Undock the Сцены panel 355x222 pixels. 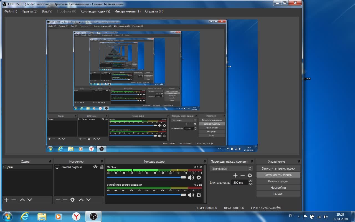(x=50, y=162)
